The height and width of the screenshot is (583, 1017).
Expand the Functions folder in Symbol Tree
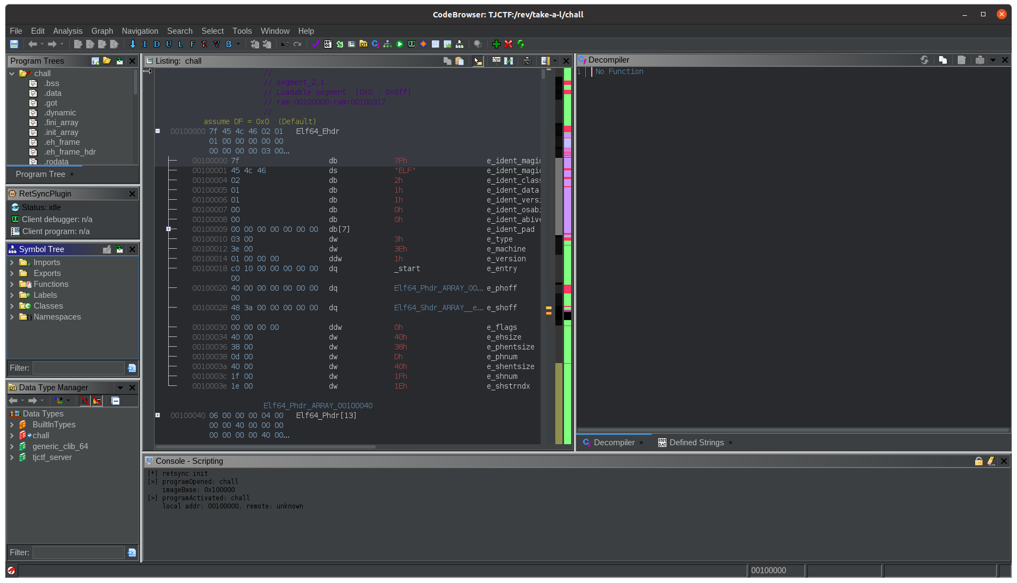coord(12,284)
